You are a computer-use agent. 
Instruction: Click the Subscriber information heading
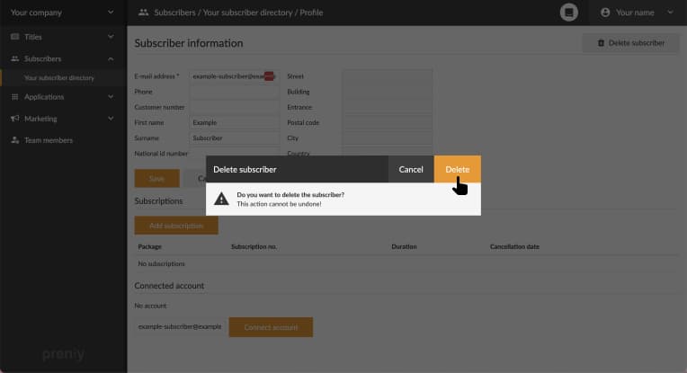189,43
